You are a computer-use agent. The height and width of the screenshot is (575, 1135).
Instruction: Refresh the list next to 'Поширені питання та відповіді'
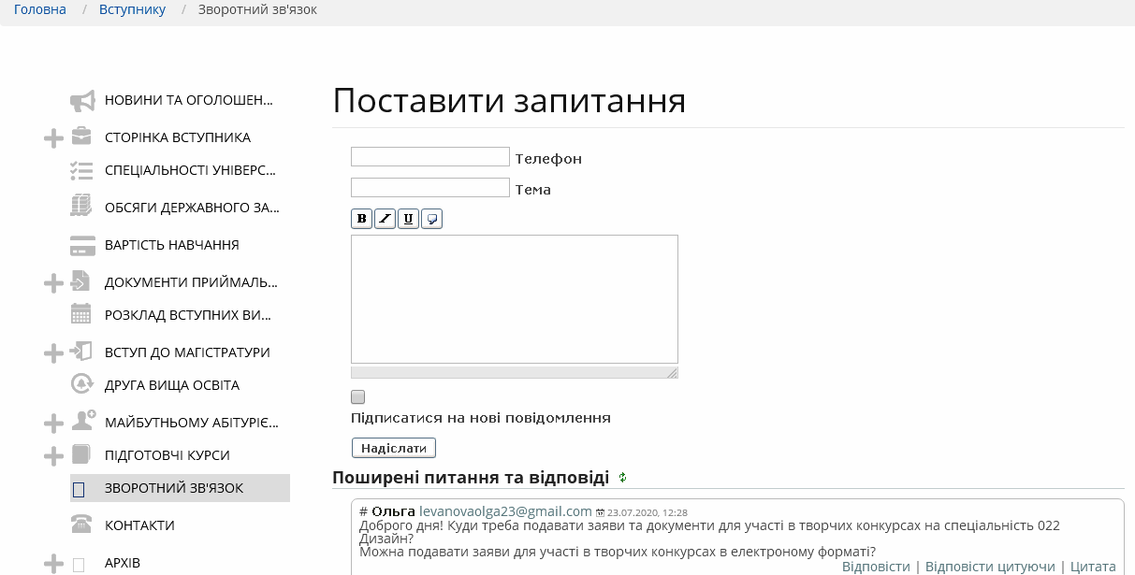point(622,478)
